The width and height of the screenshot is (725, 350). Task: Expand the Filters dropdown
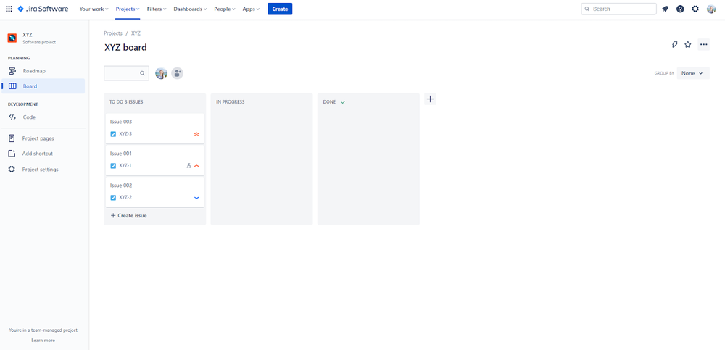coord(157,9)
